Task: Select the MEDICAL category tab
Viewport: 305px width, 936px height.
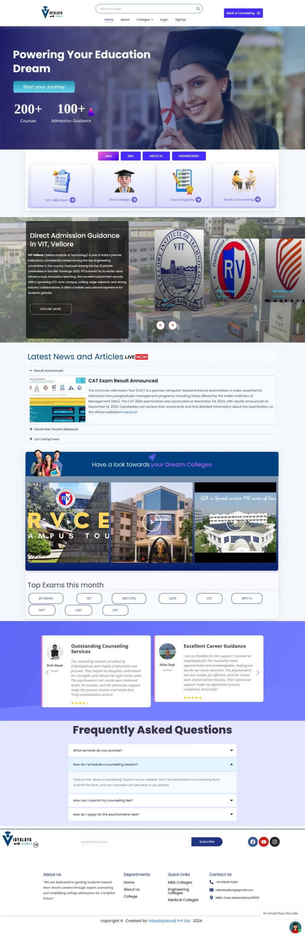Action: pyautogui.click(x=156, y=156)
